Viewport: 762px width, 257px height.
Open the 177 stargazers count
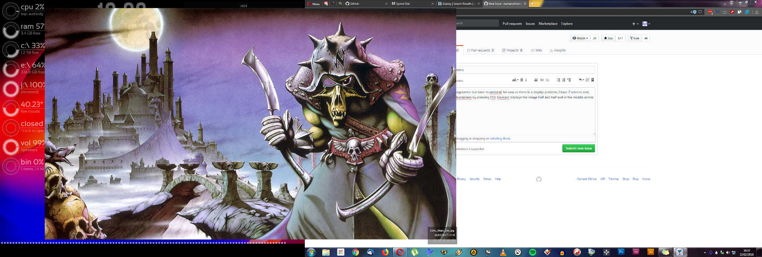[x=620, y=38]
